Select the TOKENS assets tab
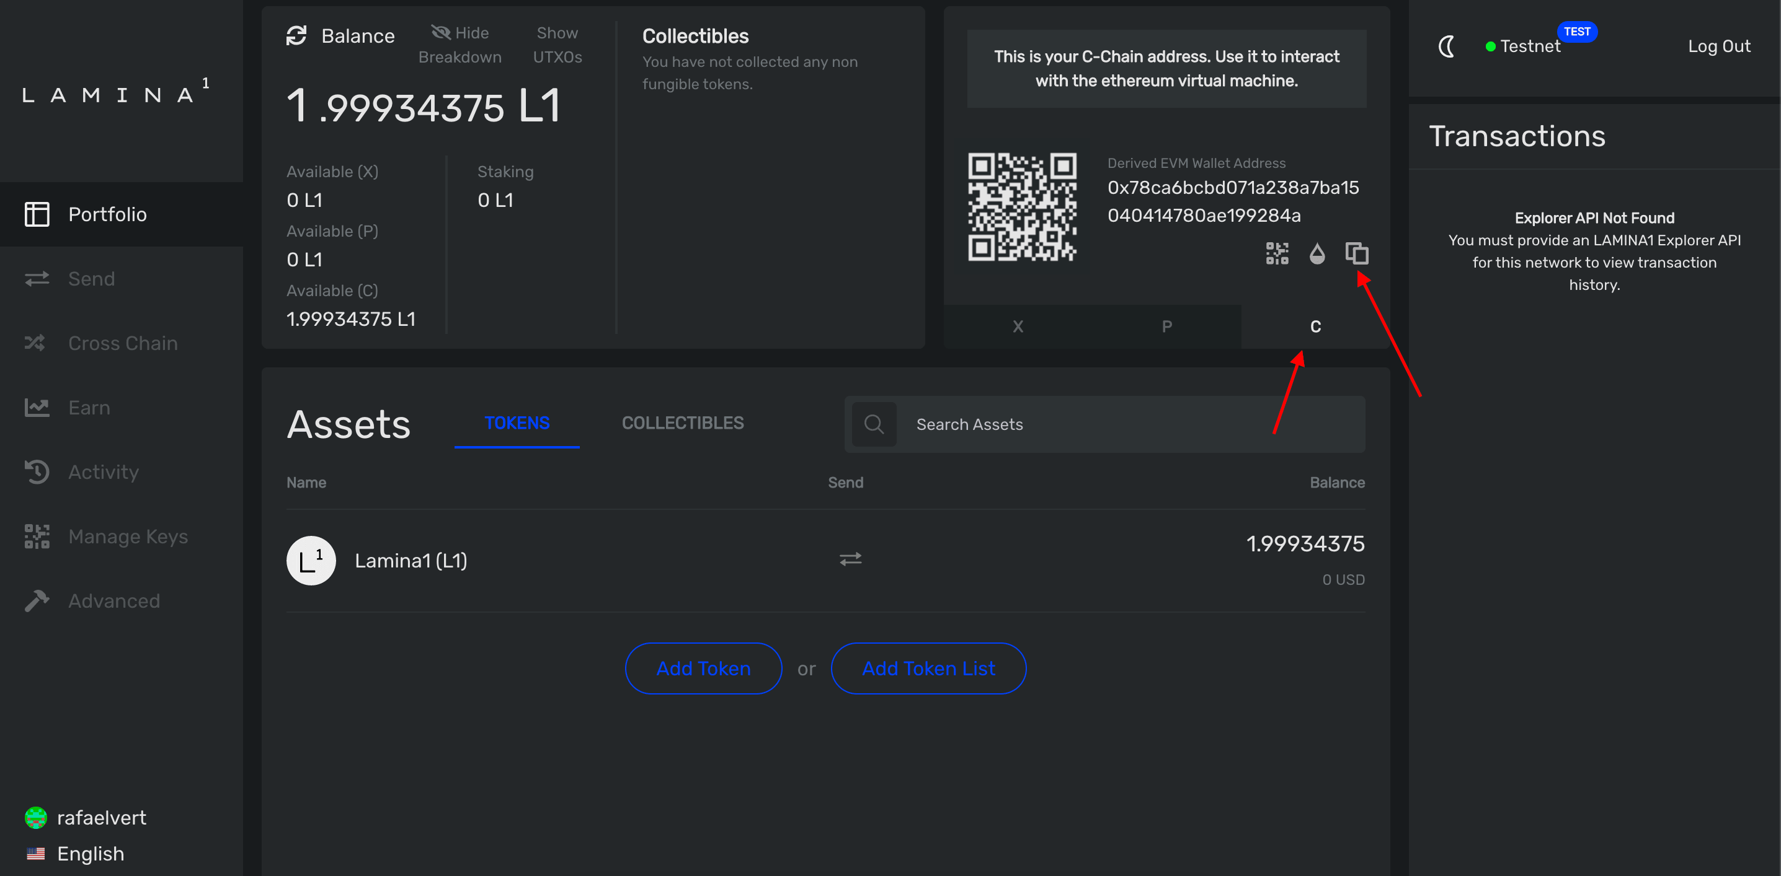1781x876 pixels. click(517, 423)
